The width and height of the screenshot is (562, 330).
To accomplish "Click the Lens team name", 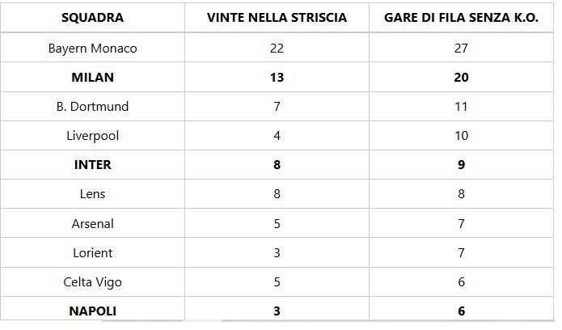I will click(92, 194).
